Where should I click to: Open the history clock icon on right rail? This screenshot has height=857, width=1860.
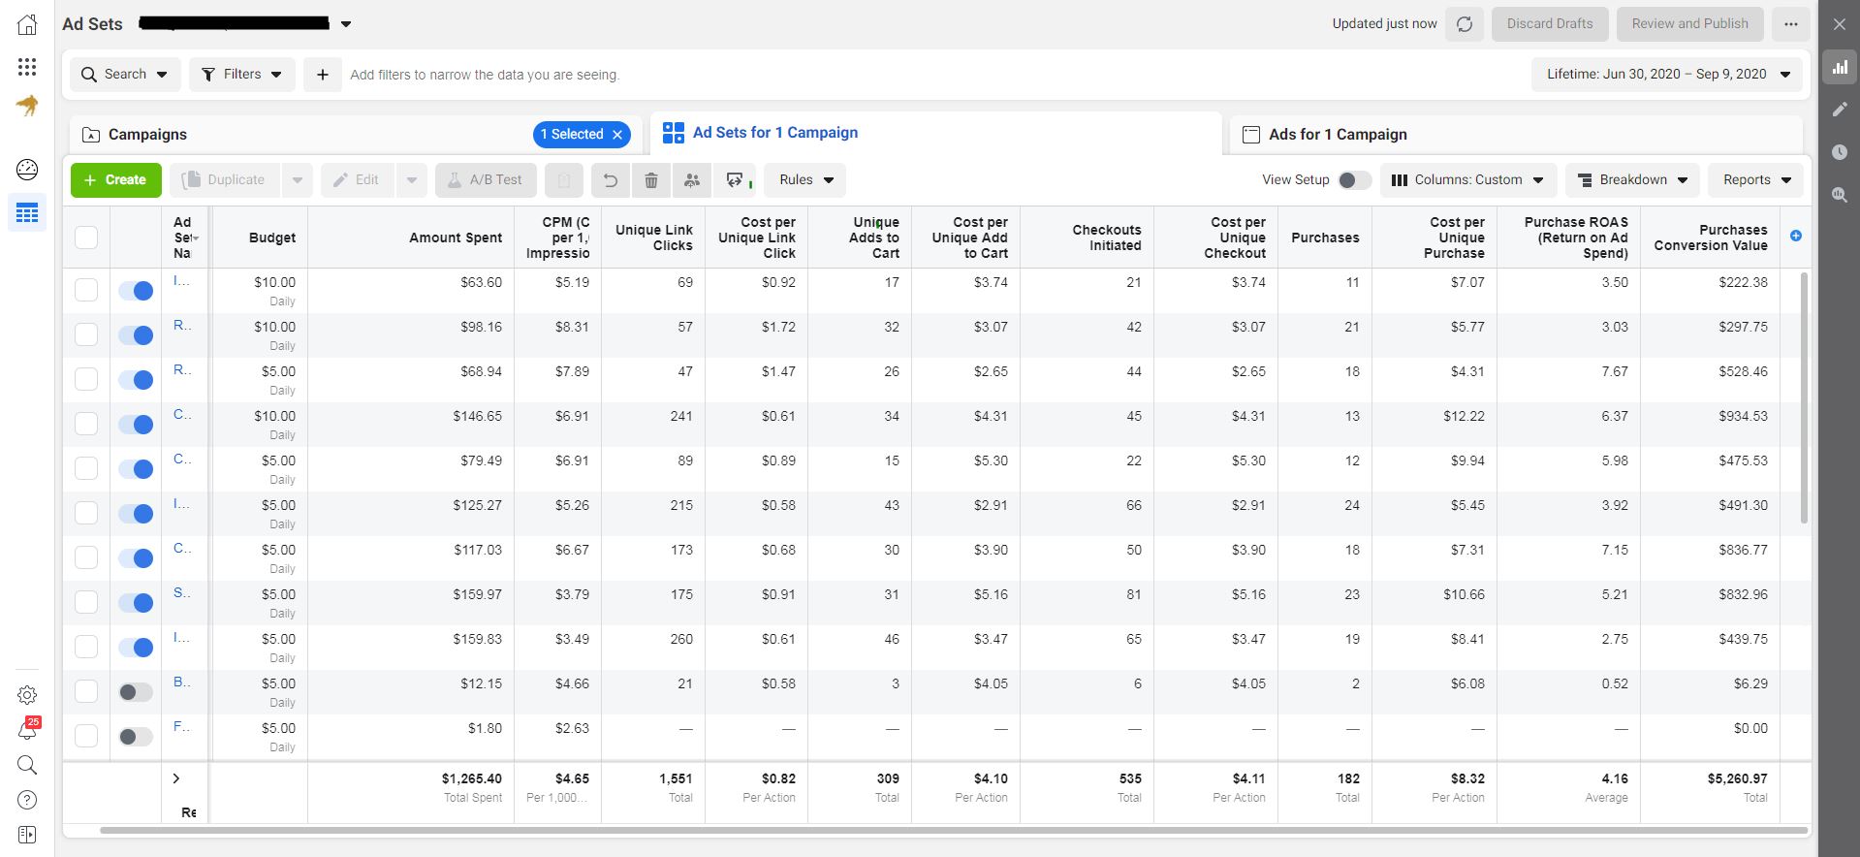pos(1839,152)
